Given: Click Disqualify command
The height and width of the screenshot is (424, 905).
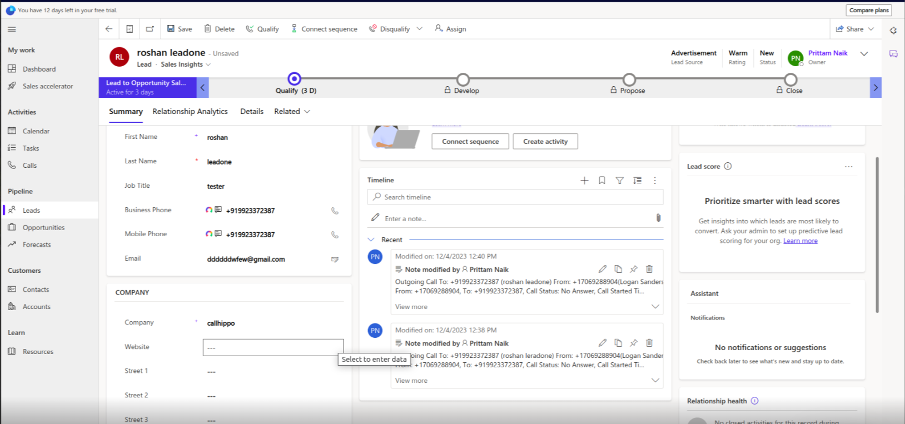Looking at the screenshot, I should [390, 29].
